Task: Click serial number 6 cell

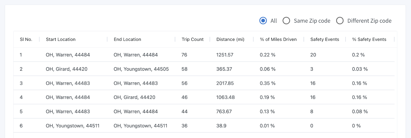Action: [x=21, y=126]
